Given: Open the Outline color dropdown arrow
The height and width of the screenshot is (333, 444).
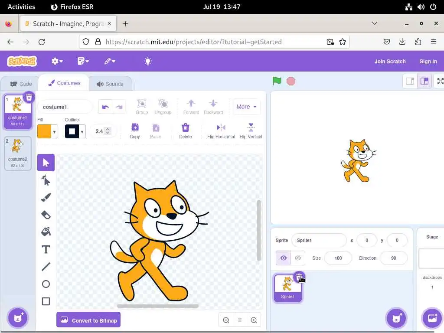Looking at the screenshot, I should click(82, 131).
